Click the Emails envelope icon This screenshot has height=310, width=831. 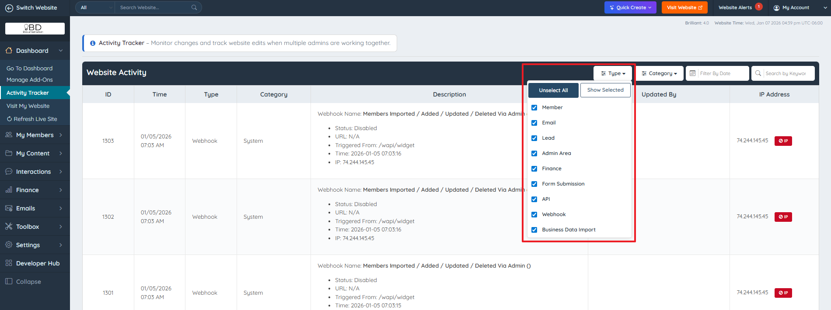(9, 208)
